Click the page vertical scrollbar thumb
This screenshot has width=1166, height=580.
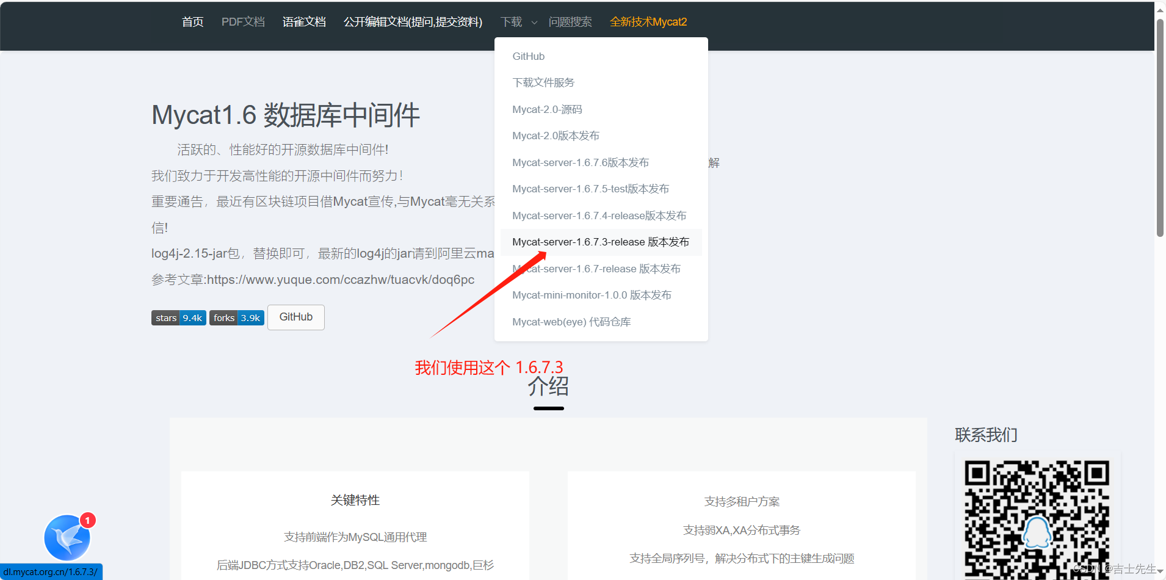click(x=1160, y=127)
